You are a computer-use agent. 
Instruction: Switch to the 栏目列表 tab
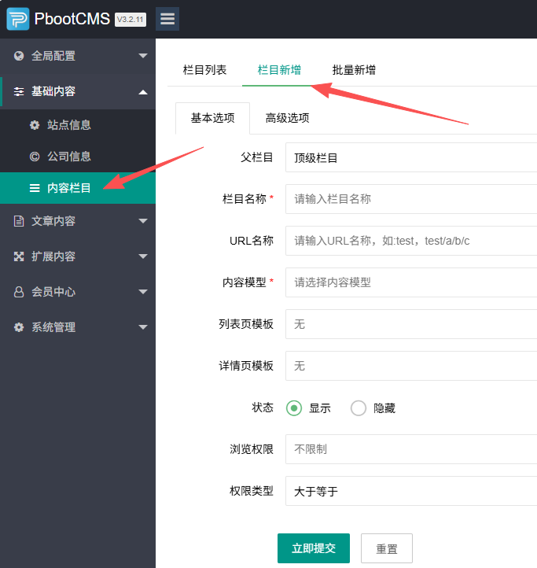pos(204,70)
